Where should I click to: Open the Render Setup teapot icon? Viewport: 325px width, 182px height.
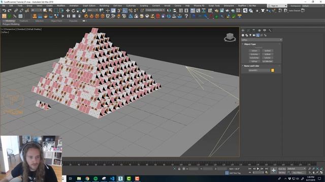click(216, 11)
